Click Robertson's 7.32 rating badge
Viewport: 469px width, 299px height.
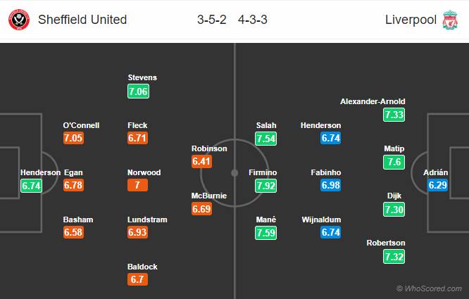click(394, 256)
